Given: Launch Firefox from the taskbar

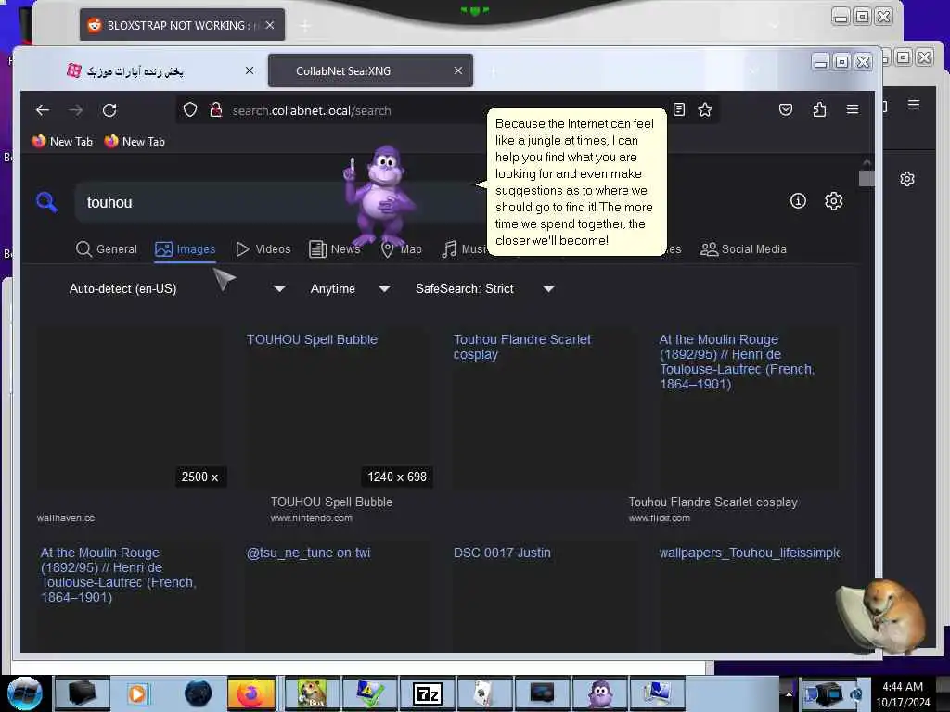Looking at the screenshot, I should tap(250, 693).
